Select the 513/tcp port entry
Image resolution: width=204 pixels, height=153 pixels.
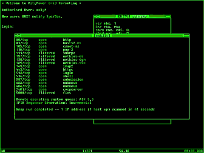[x=23, y=73]
